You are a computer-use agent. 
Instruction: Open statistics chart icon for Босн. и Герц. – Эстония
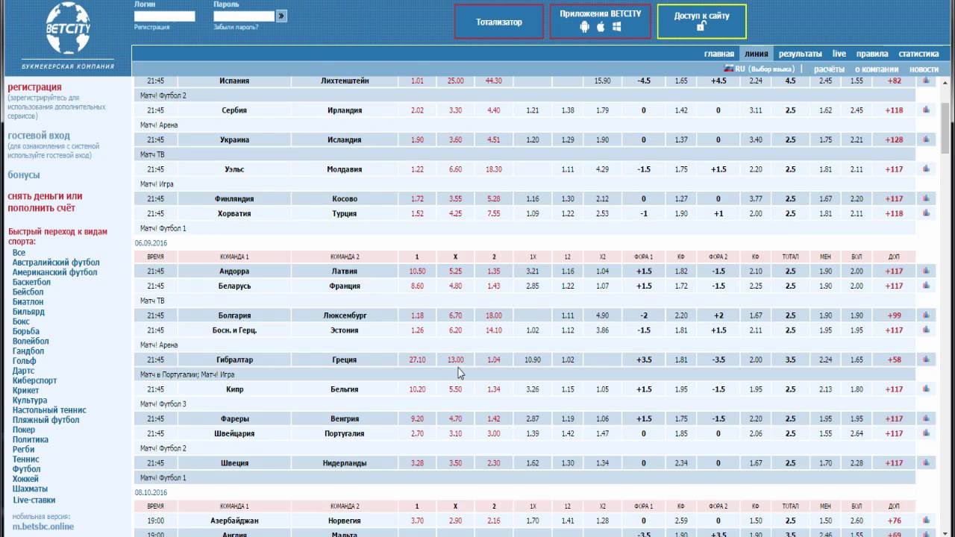pyautogui.click(x=927, y=330)
